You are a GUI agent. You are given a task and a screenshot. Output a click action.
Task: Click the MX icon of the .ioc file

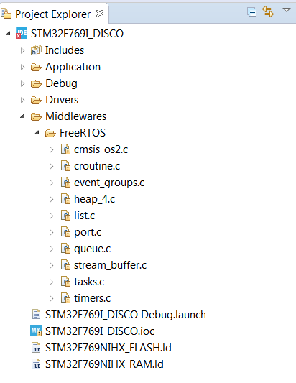(36, 331)
